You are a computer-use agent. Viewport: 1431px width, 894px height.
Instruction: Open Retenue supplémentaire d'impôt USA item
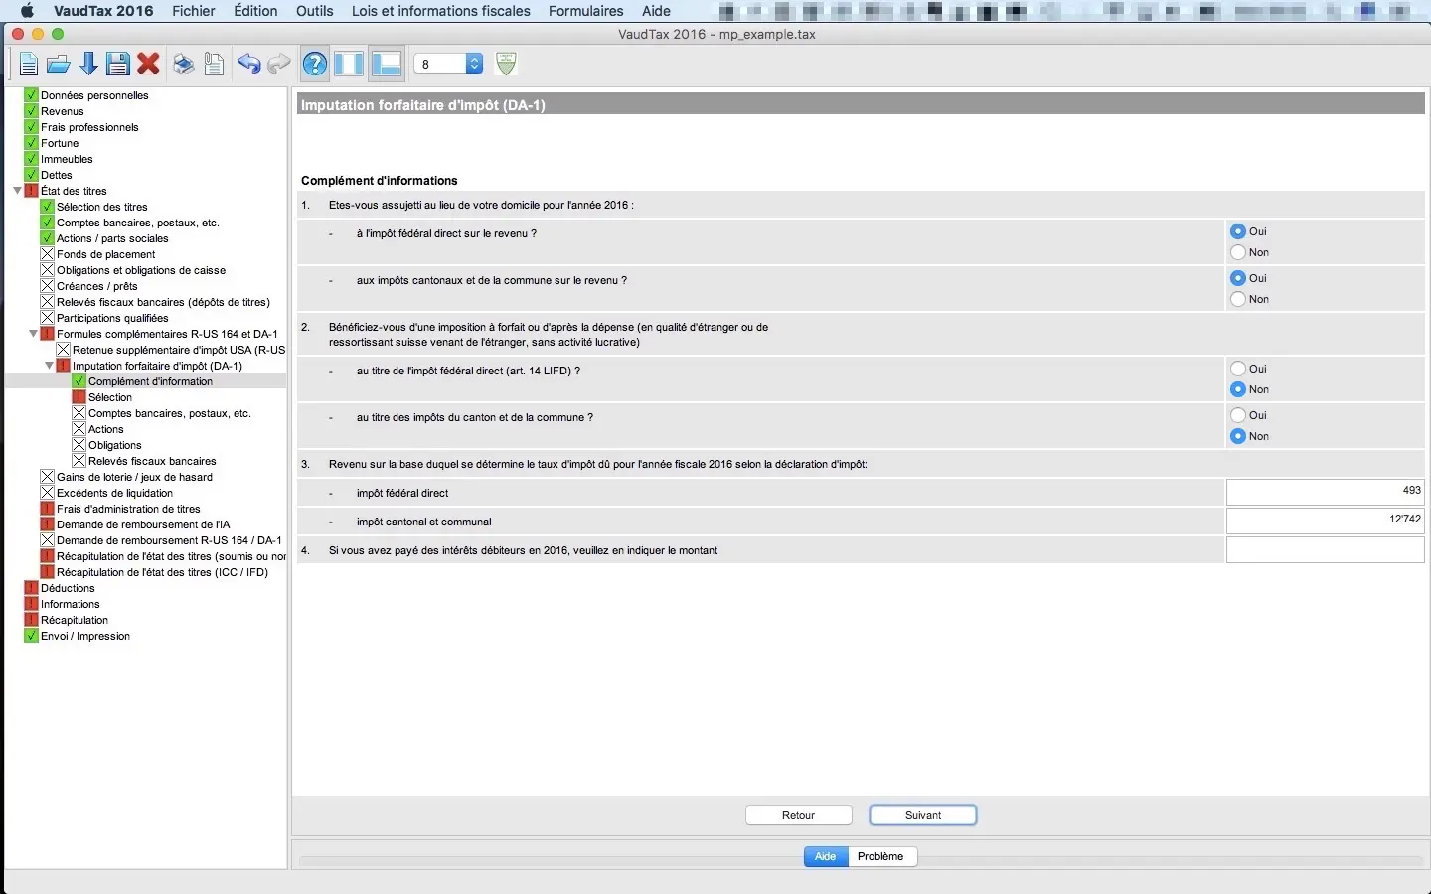tap(179, 350)
